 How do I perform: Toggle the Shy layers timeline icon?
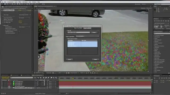click(44, 78)
